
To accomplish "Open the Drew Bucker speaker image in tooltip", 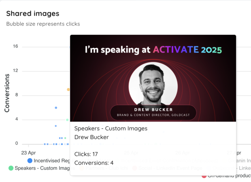I will [x=153, y=78].
